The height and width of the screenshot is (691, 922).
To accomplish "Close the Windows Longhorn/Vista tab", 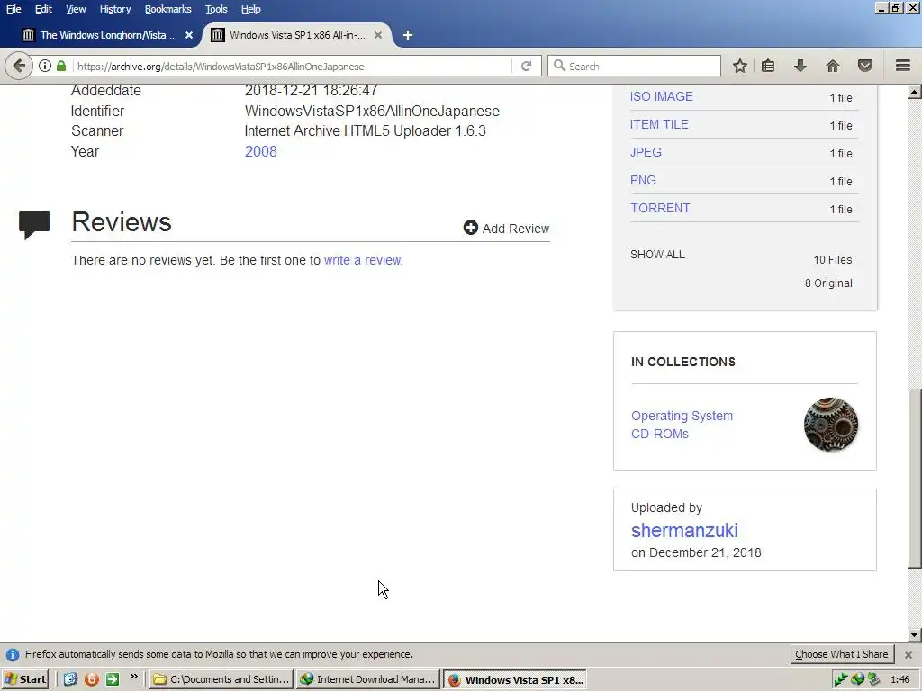I will [x=189, y=35].
